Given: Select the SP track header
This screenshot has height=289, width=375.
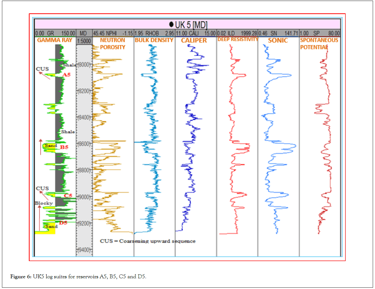Looking at the screenshot, I should tap(320, 33).
